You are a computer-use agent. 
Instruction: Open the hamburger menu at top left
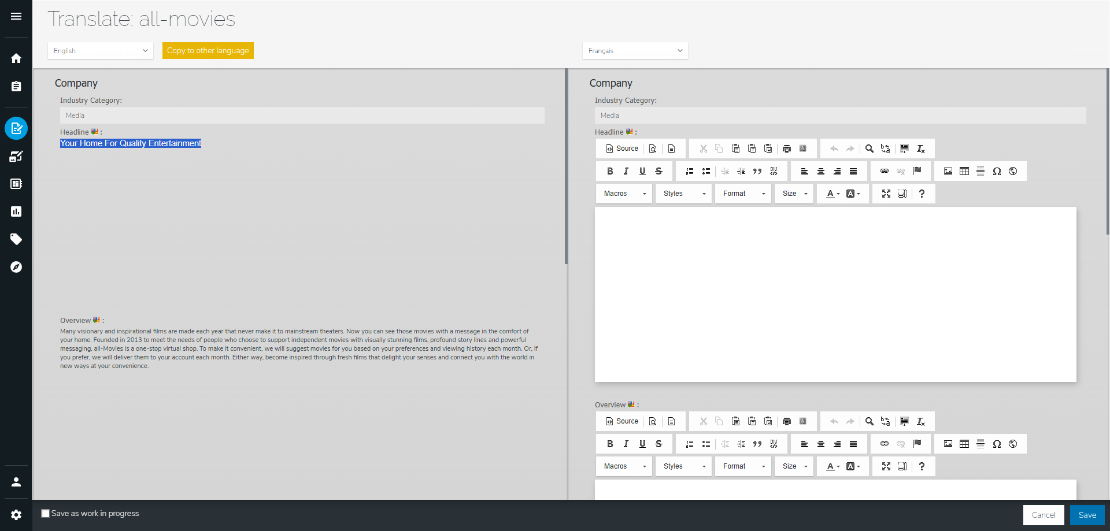coord(16,16)
